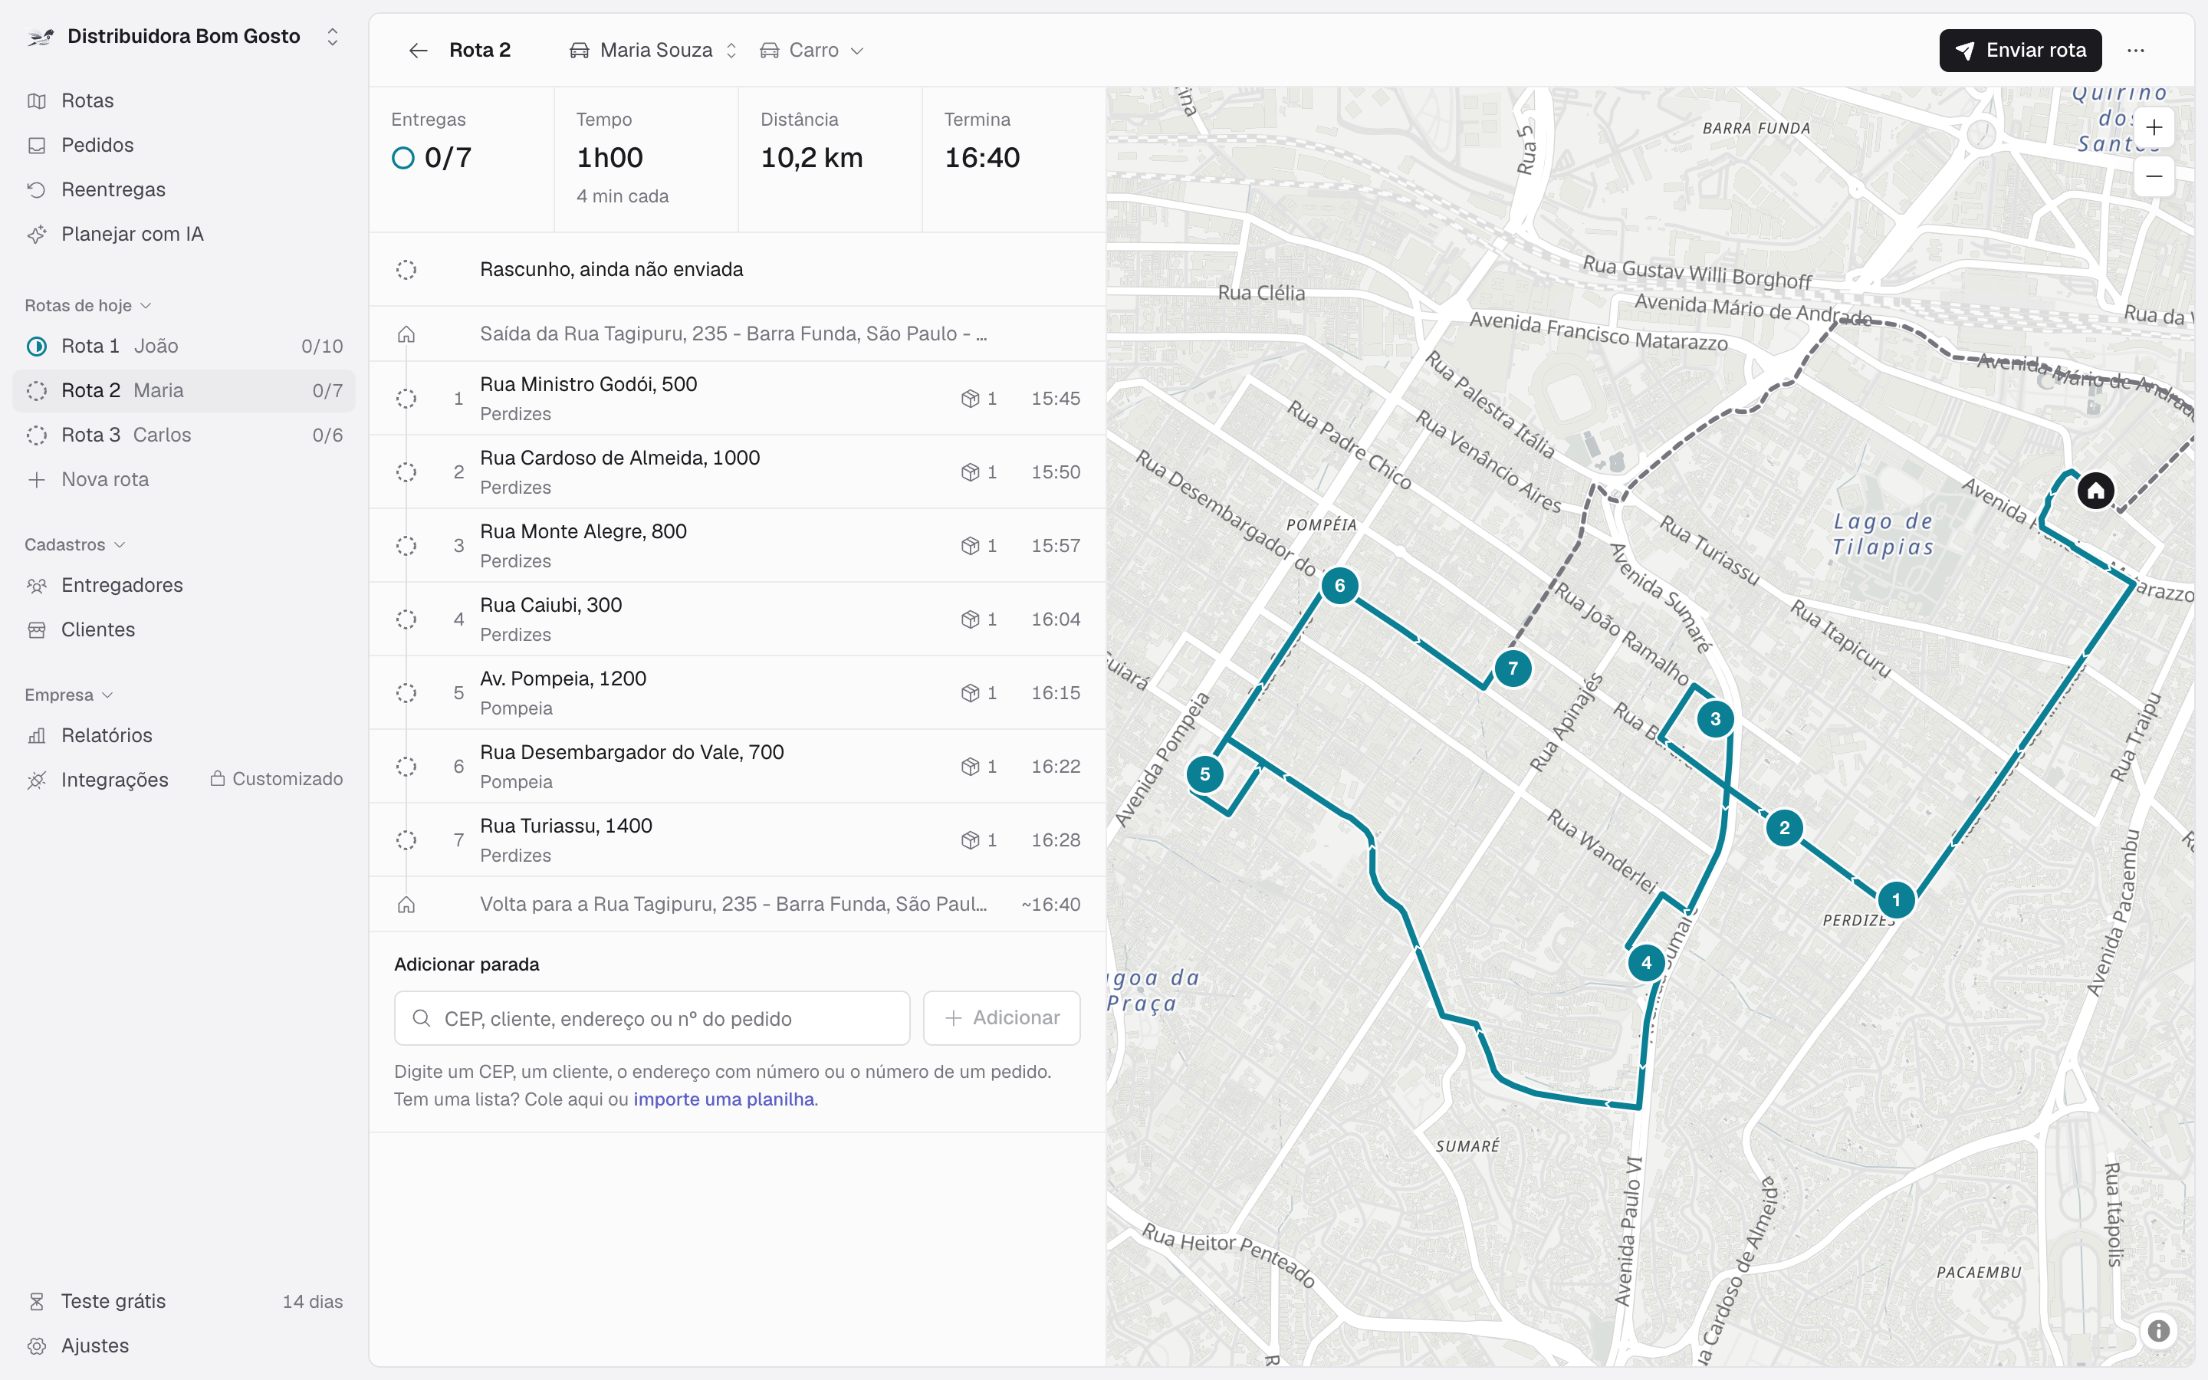This screenshot has width=2208, height=1380.
Task: Open the Carro vehicle dropdown
Action: pos(811,50)
